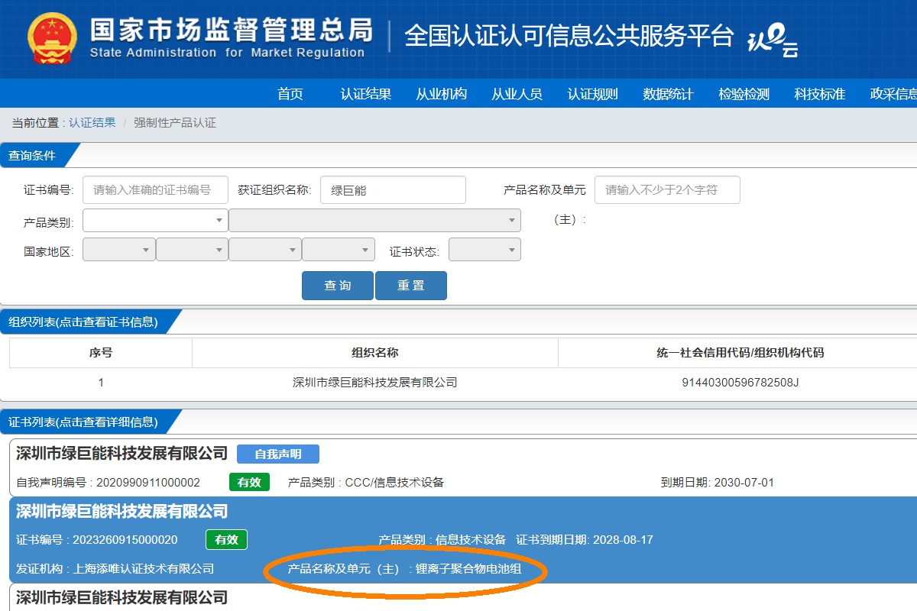The image size is (917, 611).
Task: Click the 获证组织名称 text box
Action: [x=393, y=190]
